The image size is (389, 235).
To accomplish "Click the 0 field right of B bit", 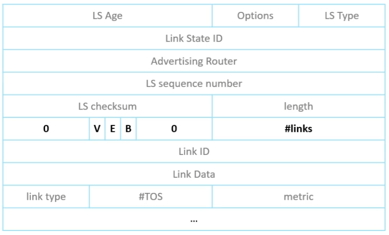I will click(174, 129).
